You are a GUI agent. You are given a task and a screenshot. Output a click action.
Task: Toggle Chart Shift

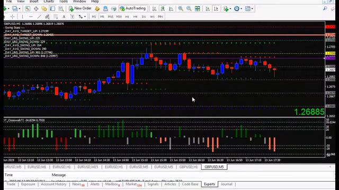point(216,8)
